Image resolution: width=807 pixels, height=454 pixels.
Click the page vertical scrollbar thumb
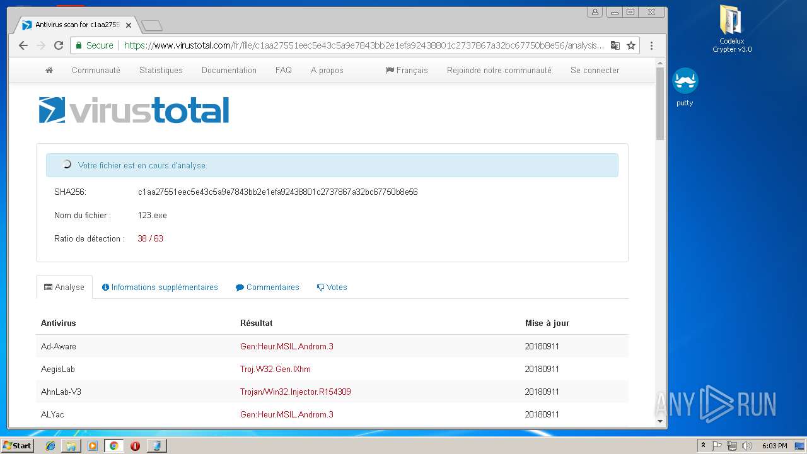(x=660, y=104)
